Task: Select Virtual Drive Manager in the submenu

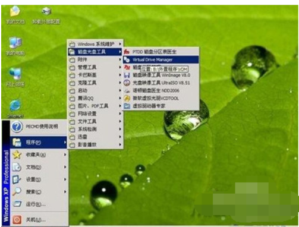Action: (160, 59)
